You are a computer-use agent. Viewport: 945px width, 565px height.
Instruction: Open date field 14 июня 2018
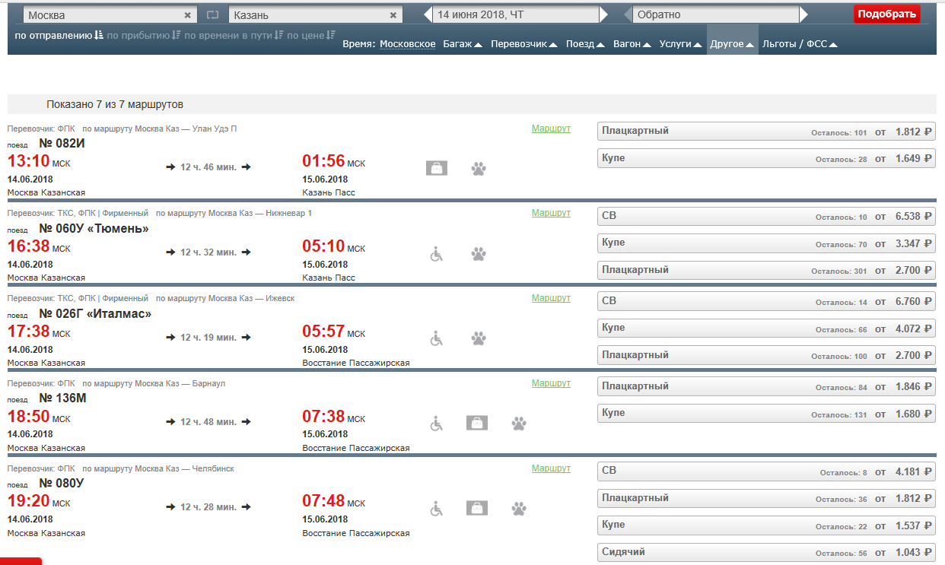pyautogui.click(x=516, y=14)
